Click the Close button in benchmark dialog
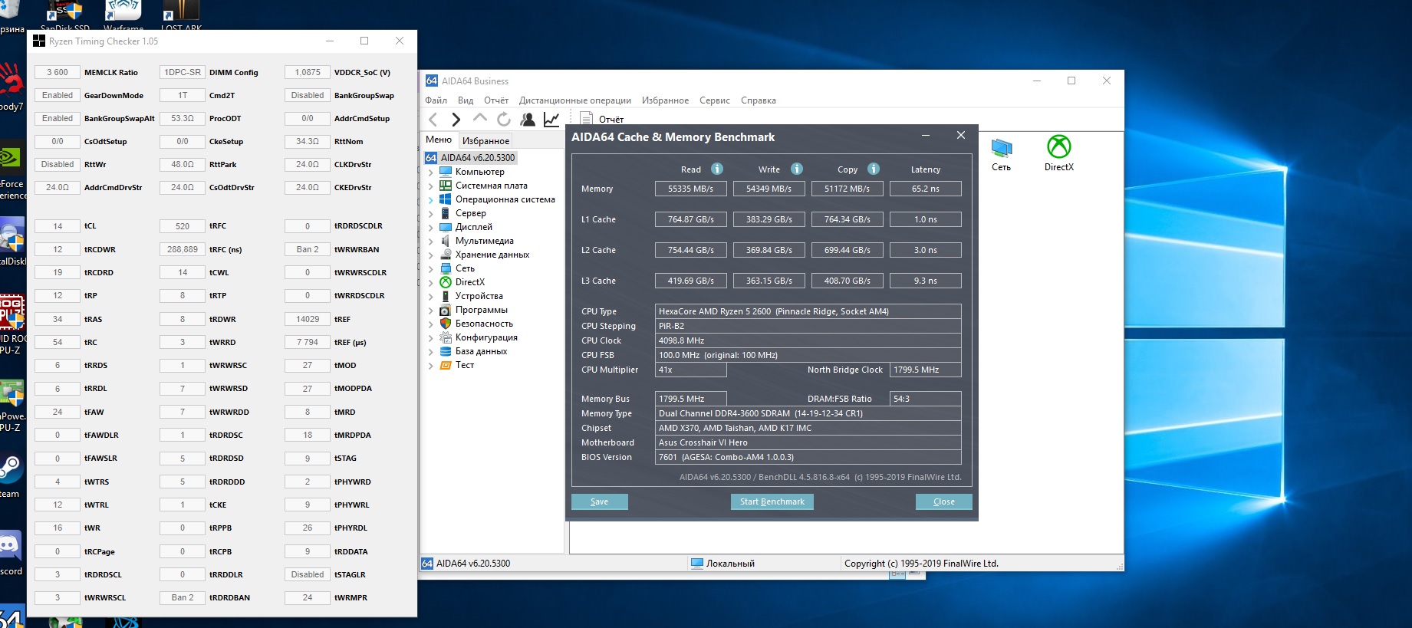1412x628 pixels. tap(943, 501)
